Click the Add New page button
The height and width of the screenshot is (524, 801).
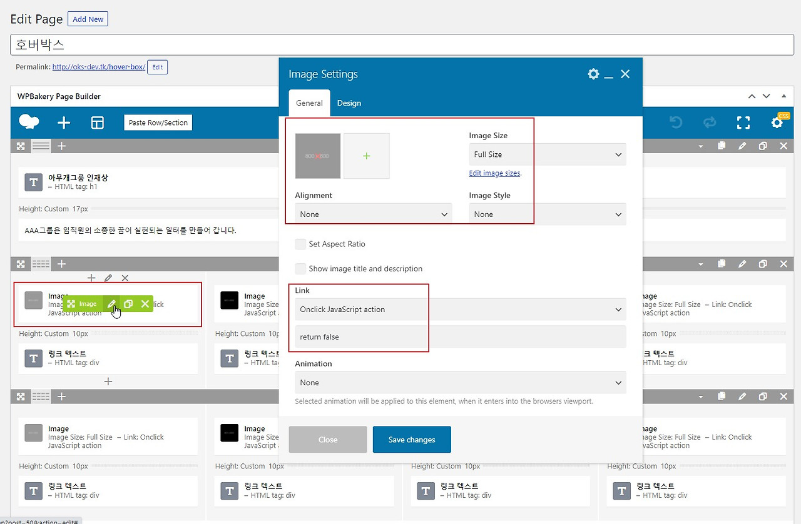88,19
